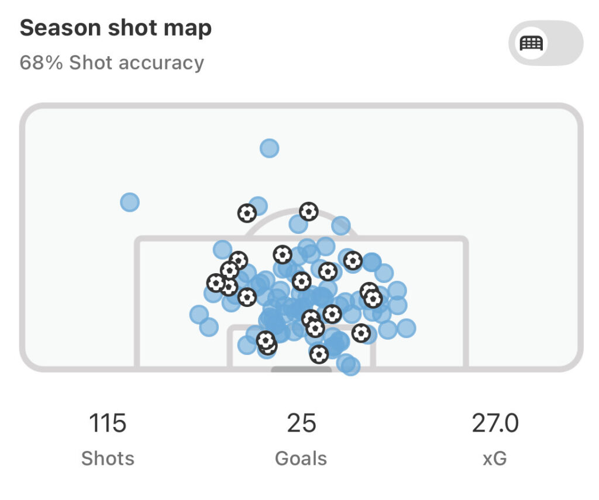The image size is (599, 500).
Task: Select goal ball icon nearest the goal line
Action: coord(319,354)
